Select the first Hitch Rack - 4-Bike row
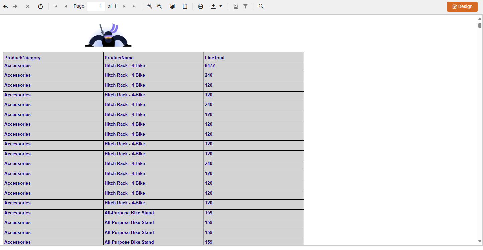The height and width of the screenshot is (250, 483). [x=125, y=65]
